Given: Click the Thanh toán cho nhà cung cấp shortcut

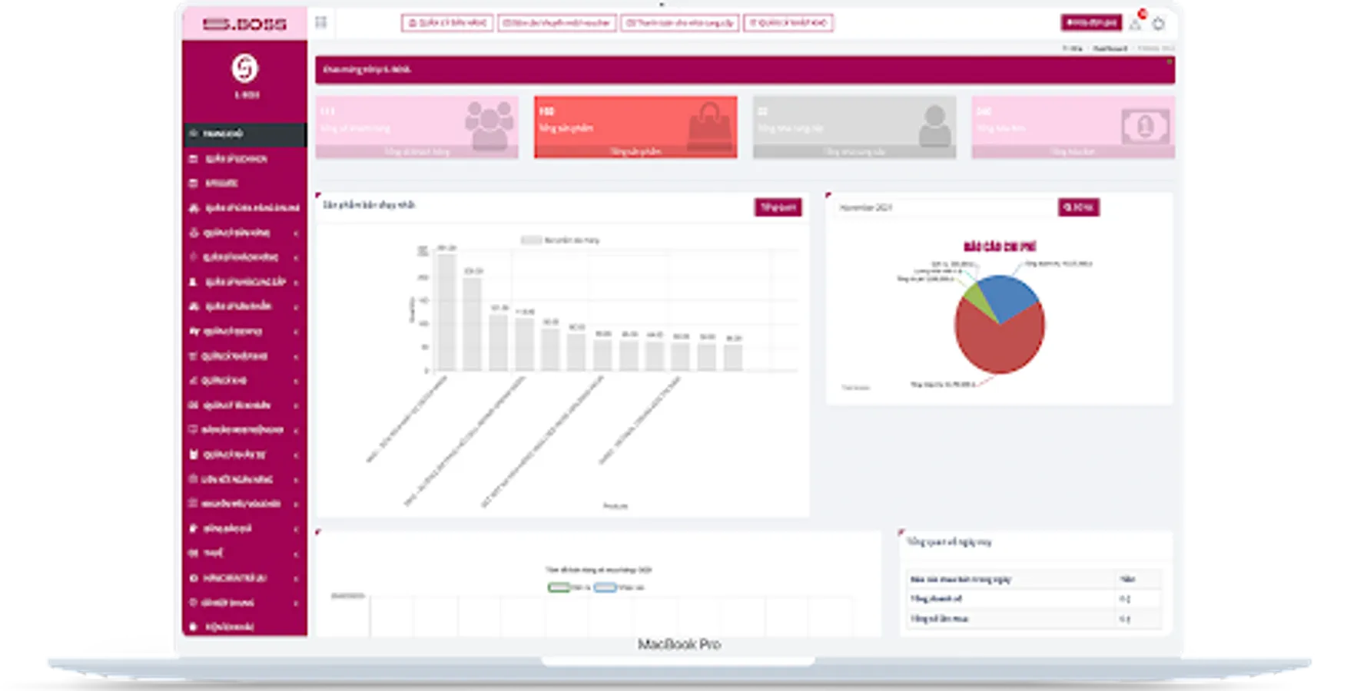Looking at the screenshot, I should [x=679, y=23].
